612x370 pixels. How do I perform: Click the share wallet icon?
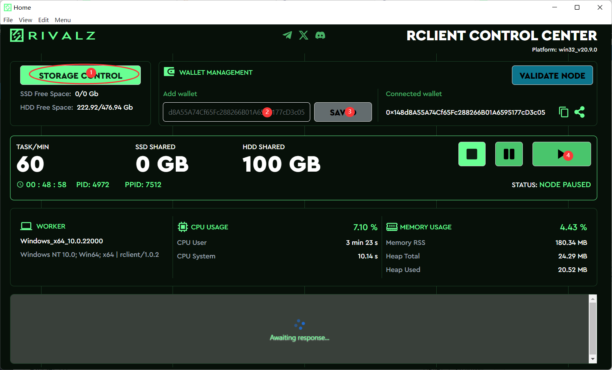pos(579,112)
